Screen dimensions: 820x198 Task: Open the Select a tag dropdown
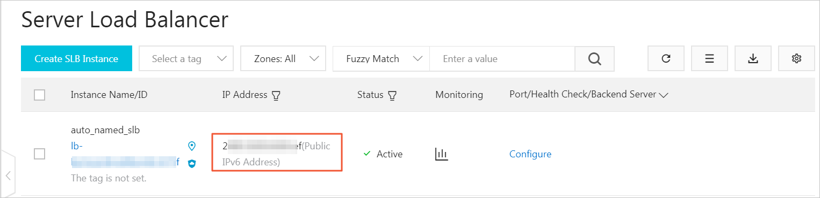click(x=186, y=58)
